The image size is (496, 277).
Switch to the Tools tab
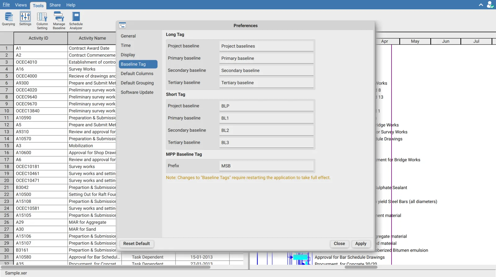click(38, 6)
